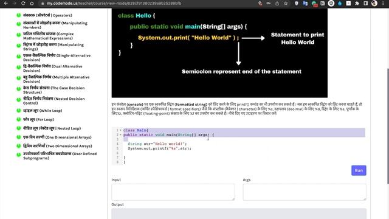Open Single-Alternative Decision lesson
This screenshot has height=219, width=389.
57,57
